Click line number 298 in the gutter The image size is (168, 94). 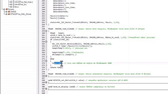[43, 80]
